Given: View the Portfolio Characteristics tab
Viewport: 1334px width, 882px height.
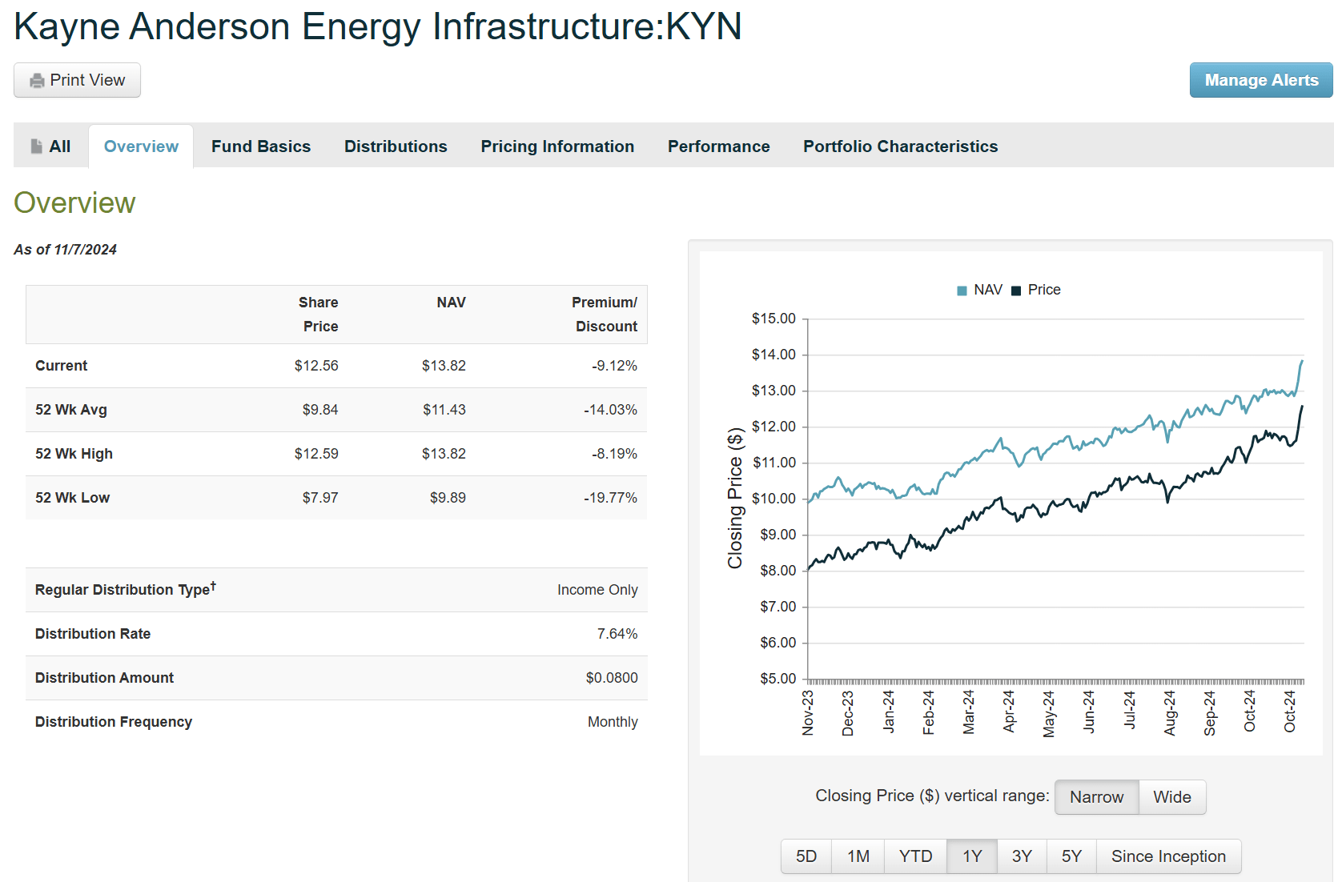Looking at the screenshot, I should (900, 146).
